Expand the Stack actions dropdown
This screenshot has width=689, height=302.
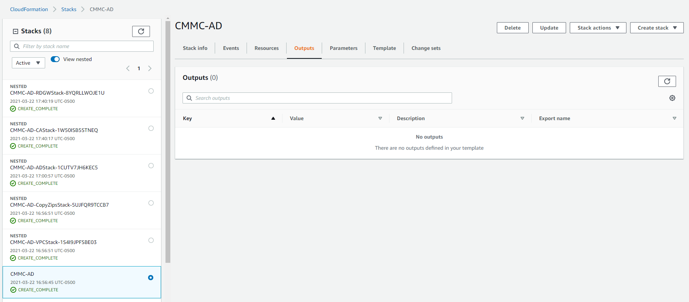point(598,28)
